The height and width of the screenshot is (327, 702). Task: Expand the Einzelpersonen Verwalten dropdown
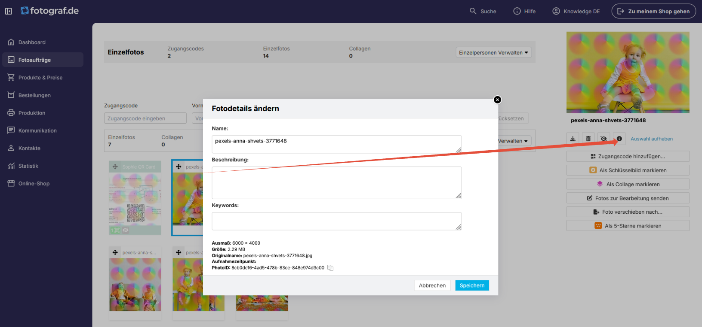(x=493, y=52)
